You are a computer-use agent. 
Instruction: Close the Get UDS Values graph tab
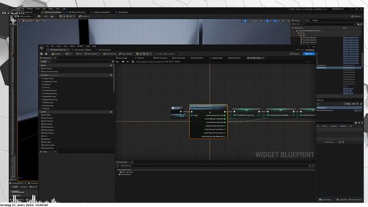pos(263,58)
